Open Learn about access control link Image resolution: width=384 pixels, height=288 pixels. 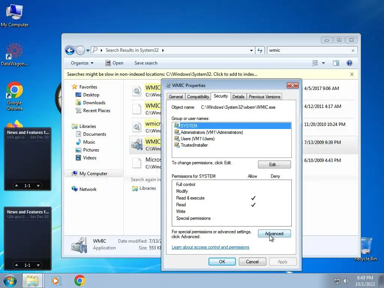point(210,247)
